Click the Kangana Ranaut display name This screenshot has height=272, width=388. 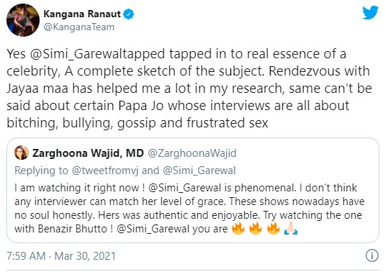tap(82, 14)
